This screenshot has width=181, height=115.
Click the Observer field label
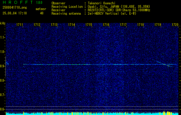[x=58, y=3]
